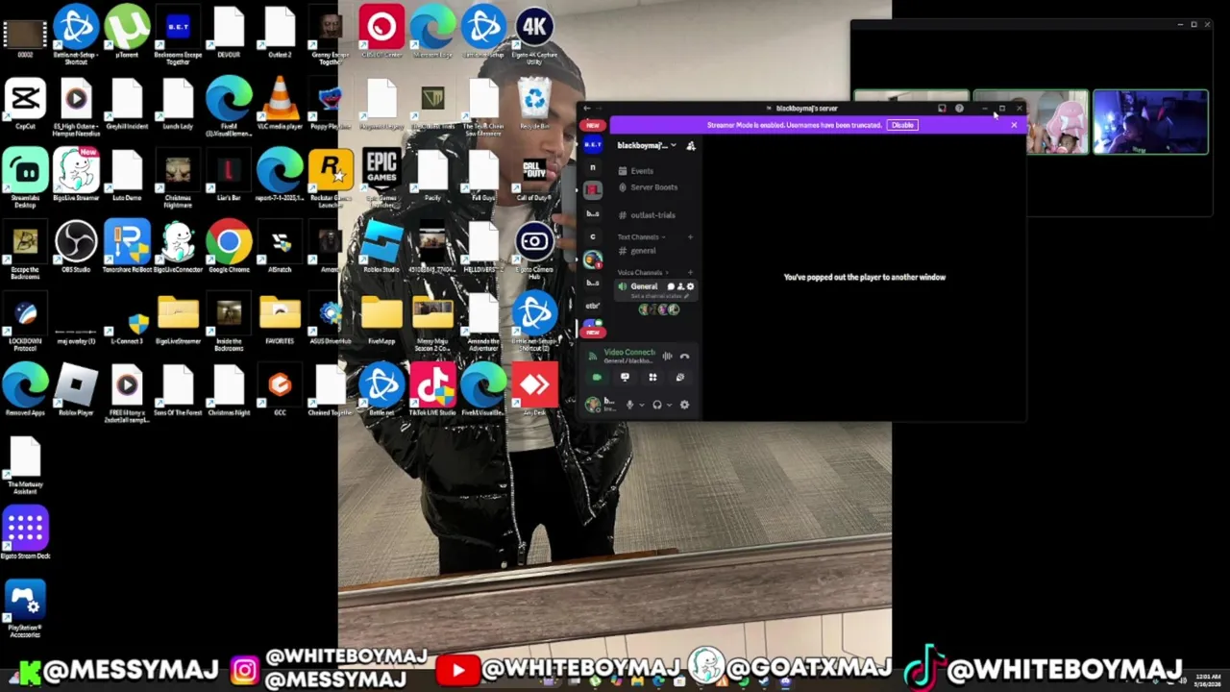Select Elgato 4K Capture Utility icon

pos(534,34)
